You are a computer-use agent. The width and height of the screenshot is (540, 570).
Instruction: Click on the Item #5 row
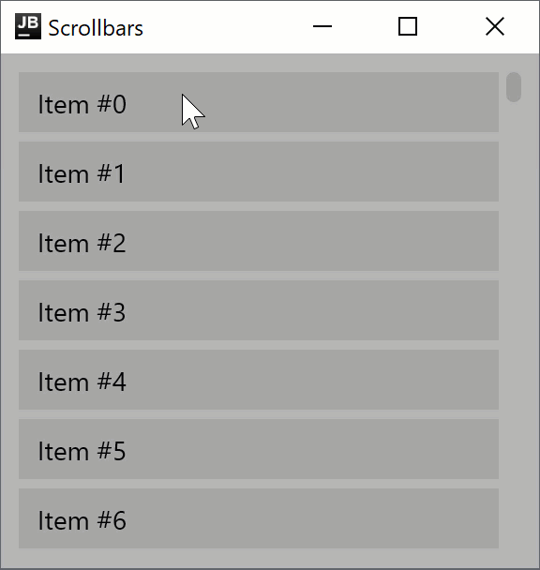(259, 449)
